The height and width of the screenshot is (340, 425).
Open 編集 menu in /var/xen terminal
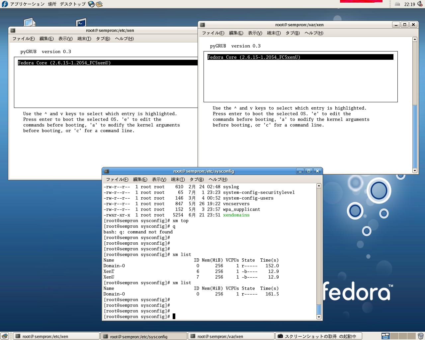(236, 33)
